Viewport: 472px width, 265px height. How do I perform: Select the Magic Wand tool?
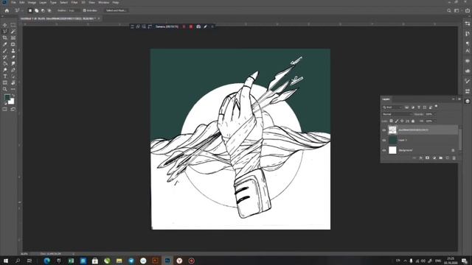[13, 32]
